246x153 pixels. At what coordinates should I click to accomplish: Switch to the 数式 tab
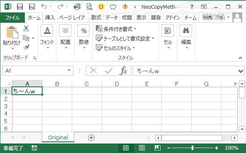tap(96, 17)
